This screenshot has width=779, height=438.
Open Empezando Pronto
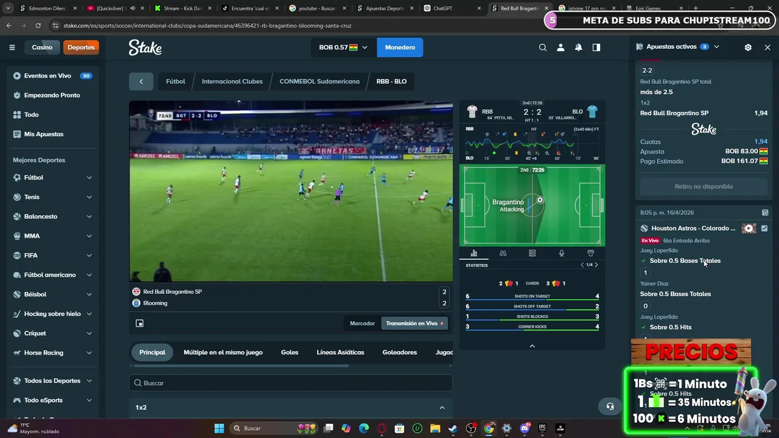tap(52, 96)
